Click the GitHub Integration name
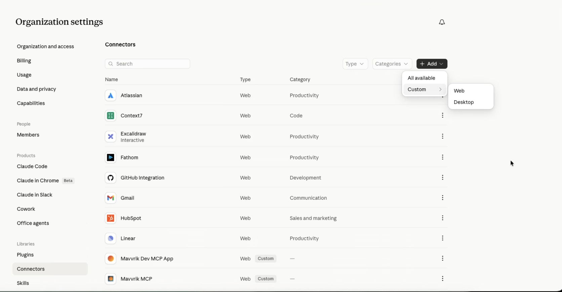This screenshot has height=292, width=562. click(x=143, y=178)
